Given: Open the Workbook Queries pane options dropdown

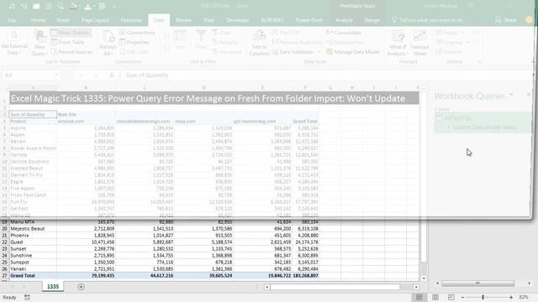Looking at the screenshot, I should click(511, 95).
